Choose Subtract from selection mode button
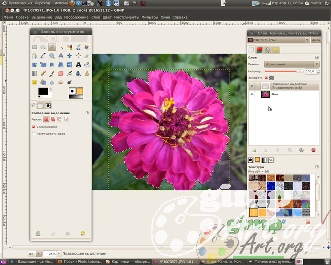Image resolution: width=331 pixels, height=265 pixels. tap(59, 120)
